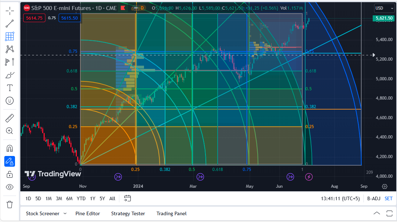Open the Gann and Fibonacci tools
Image resolution: width=397 pixels, height=222 pixels.
pos(10,36)
